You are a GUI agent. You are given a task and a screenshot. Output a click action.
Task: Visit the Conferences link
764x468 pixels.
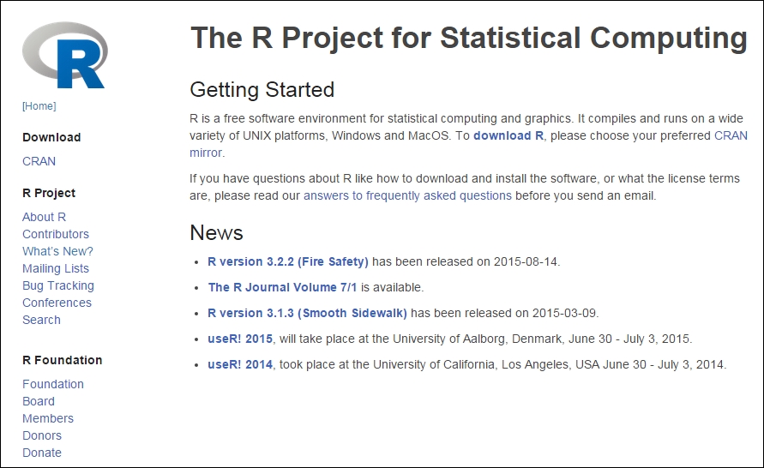click(57, 303)
